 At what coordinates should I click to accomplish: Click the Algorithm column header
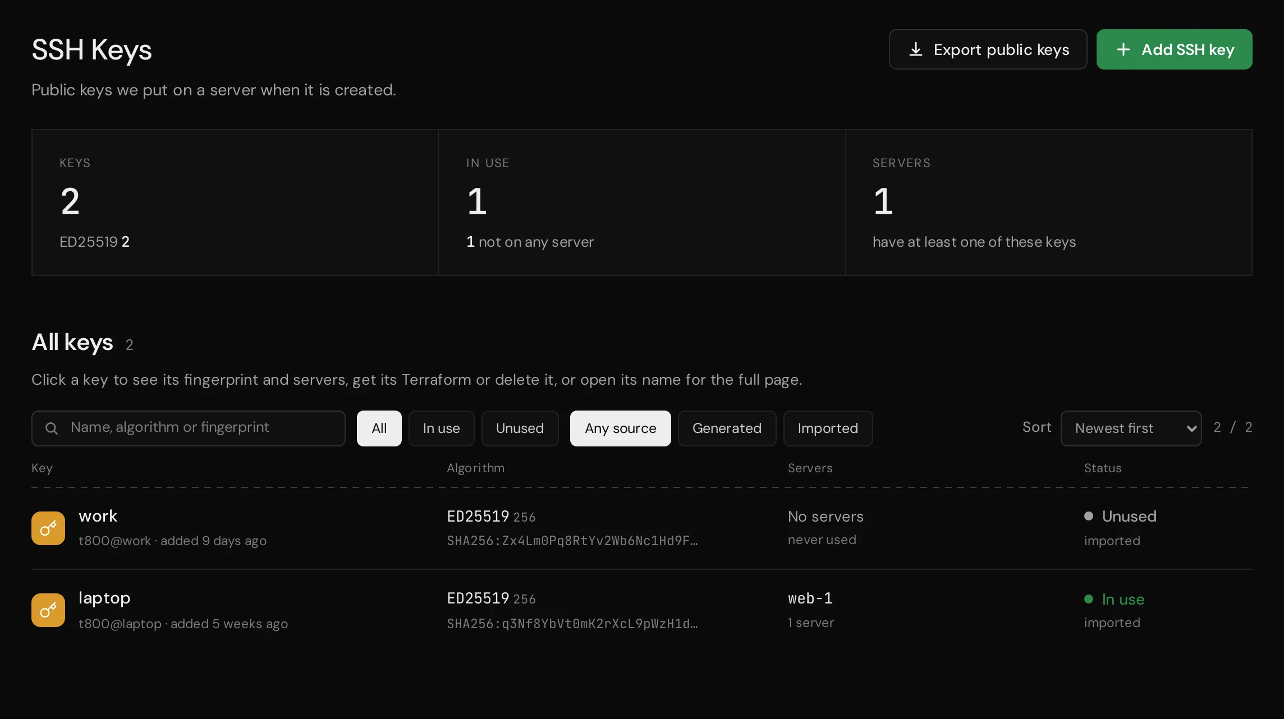[x=476, y=468]
